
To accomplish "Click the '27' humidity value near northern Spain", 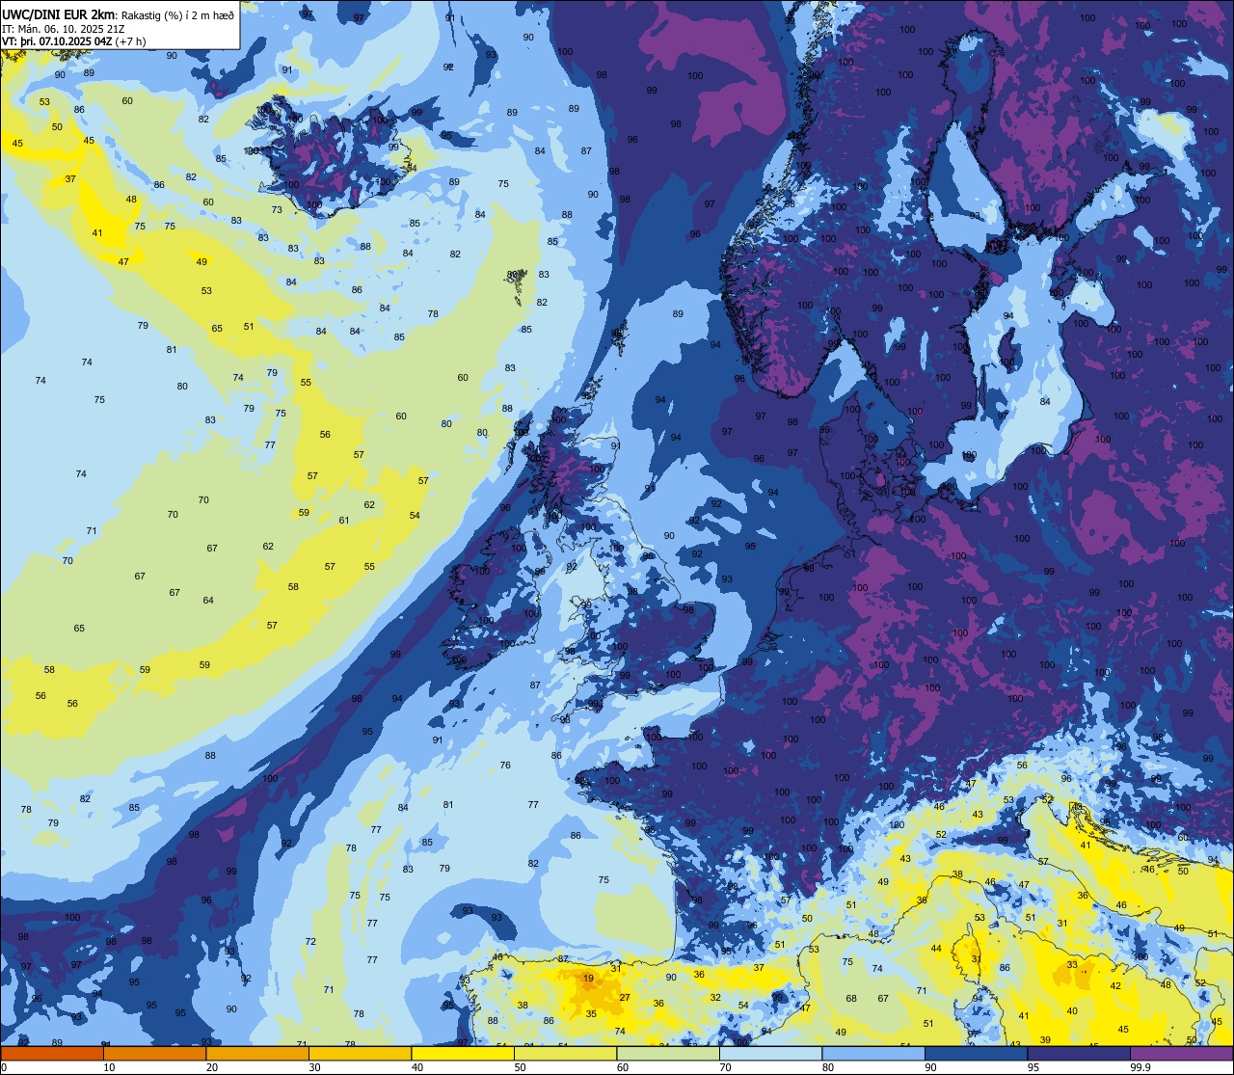I will (x=625, y=997).
